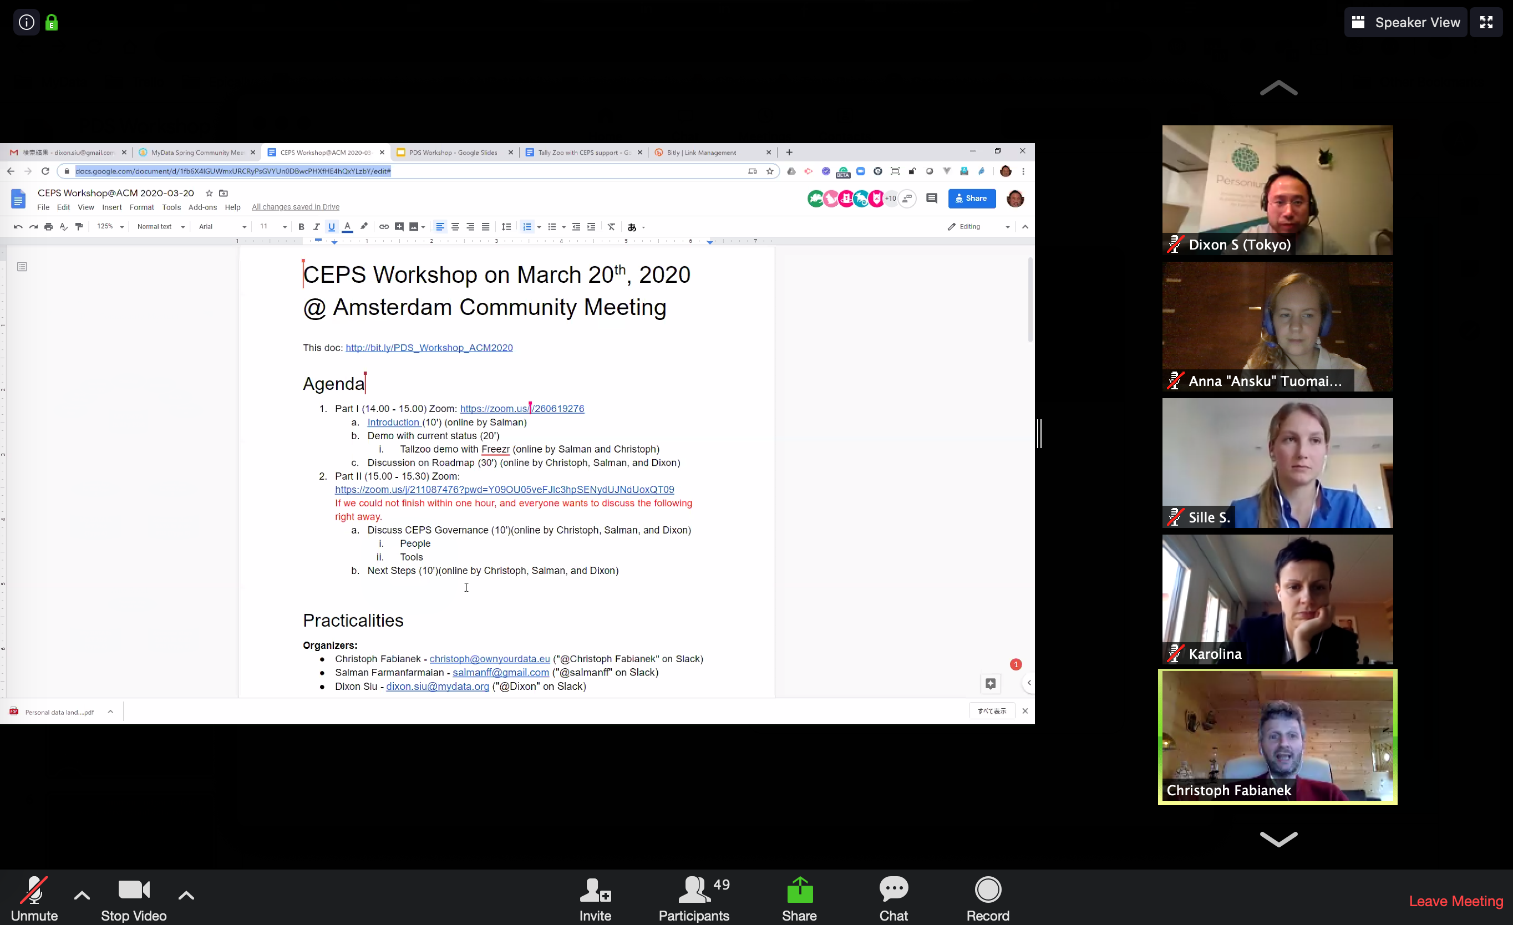Screen dimensions: 1513x925
Task: Toggle italic formatting
Action: pos(316,226)
